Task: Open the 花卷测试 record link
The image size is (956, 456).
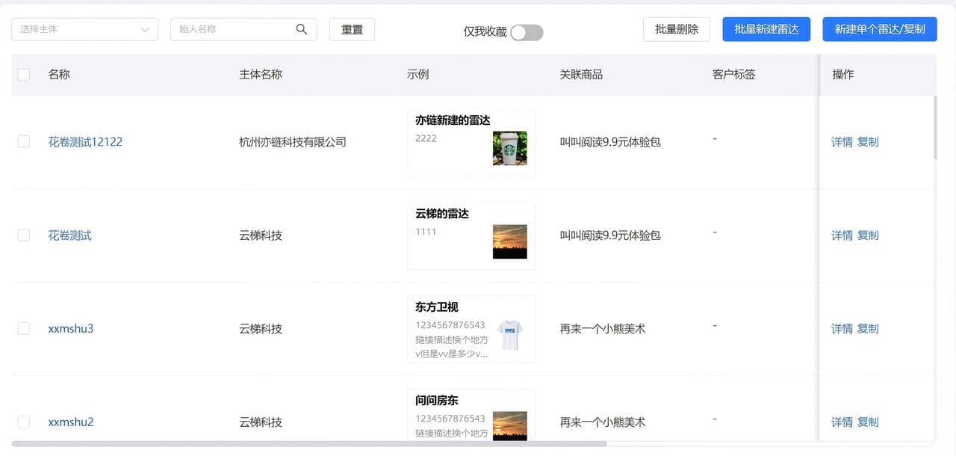Action: pos(69,235)
